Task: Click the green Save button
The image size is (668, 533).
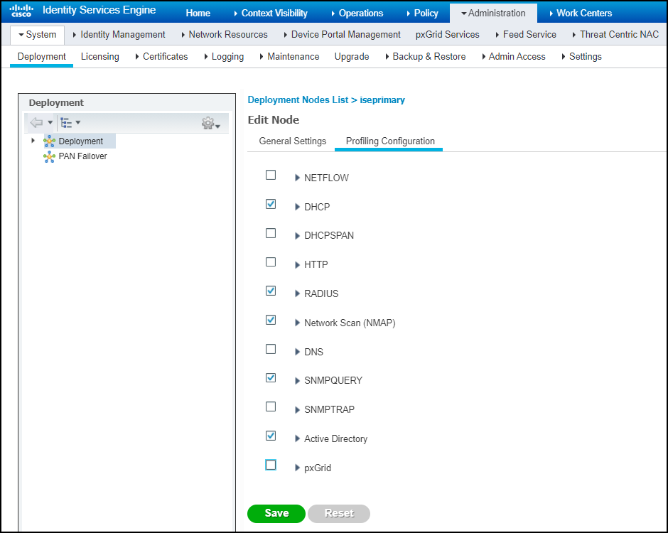Action: (276, 513)
